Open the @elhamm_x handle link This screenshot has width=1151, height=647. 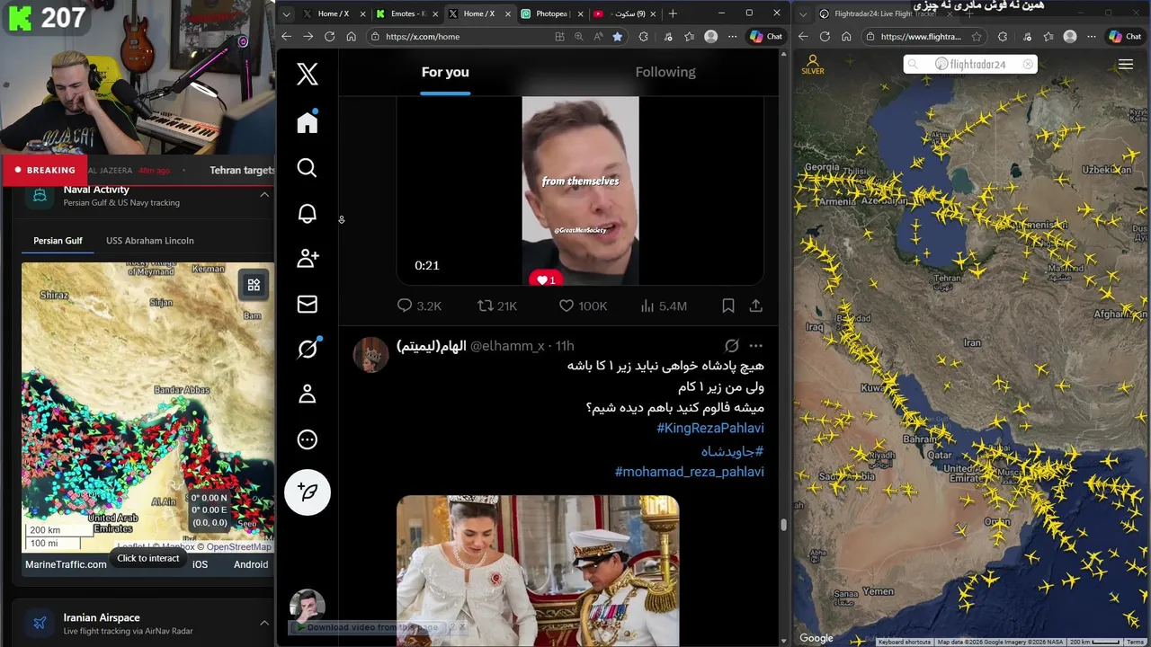tap(507, 346)
